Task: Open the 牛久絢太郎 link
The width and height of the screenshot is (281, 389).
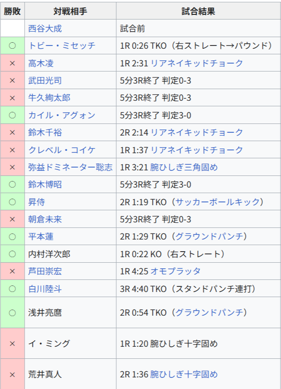Action: coord(49,98)
